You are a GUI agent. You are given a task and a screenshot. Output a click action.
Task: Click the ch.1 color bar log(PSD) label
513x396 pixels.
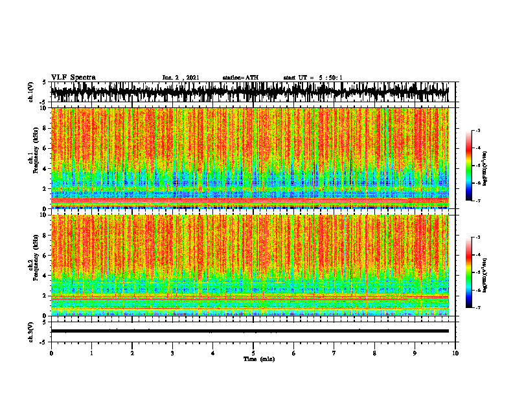pos(485,168)
